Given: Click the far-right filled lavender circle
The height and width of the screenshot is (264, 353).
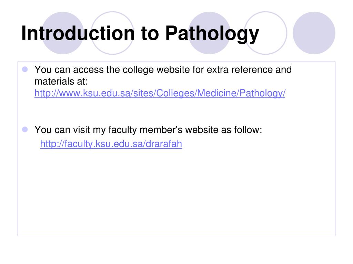Looking at the screenshot, I should point(314,33).
